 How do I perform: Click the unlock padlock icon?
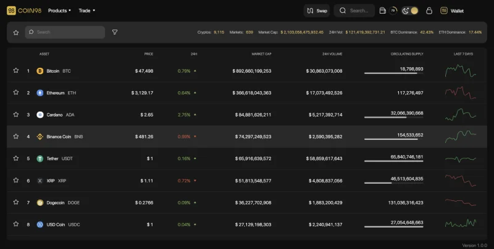(x=429, y=10)
